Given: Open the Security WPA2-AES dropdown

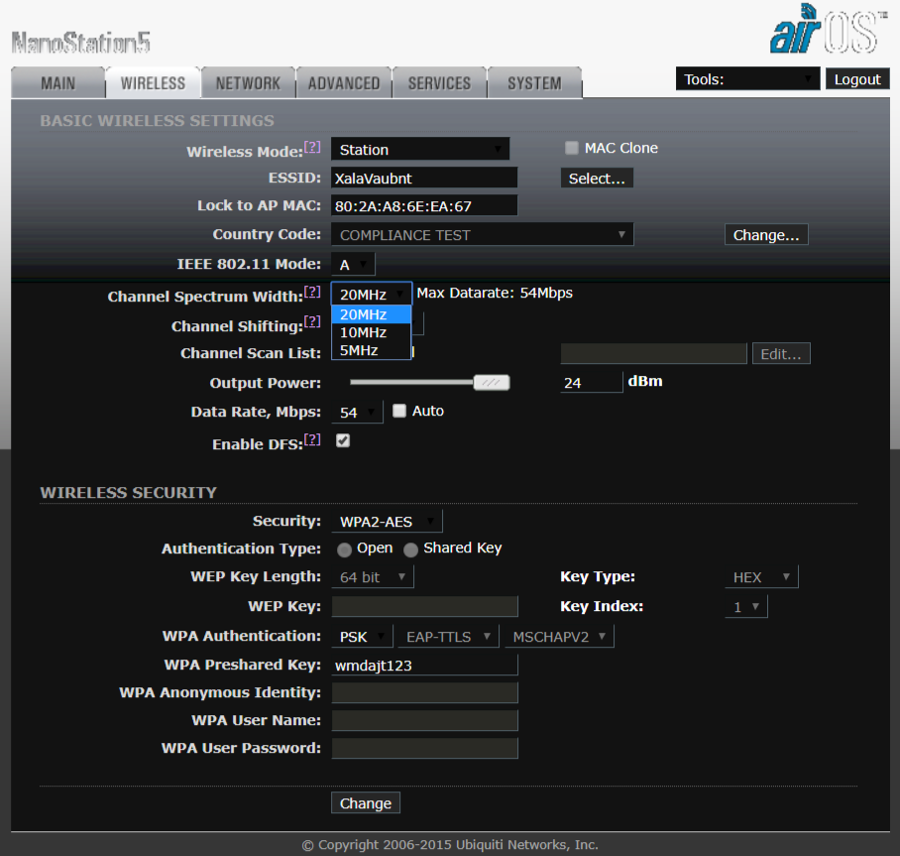Looking at the screenshot, I should [384, 522].
